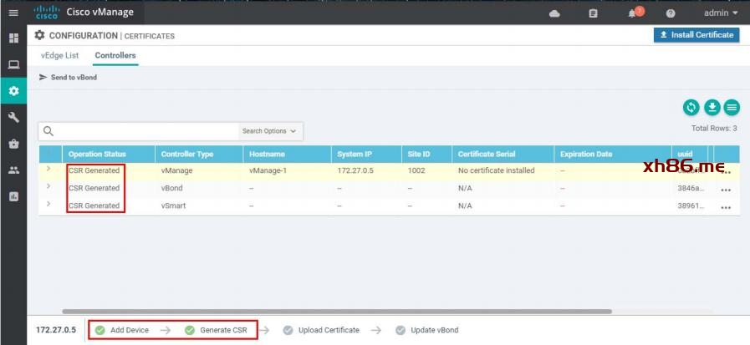This screenshot has width=750, height=345.
Task: Click the refresh table icon
Action: coord(691,107)
